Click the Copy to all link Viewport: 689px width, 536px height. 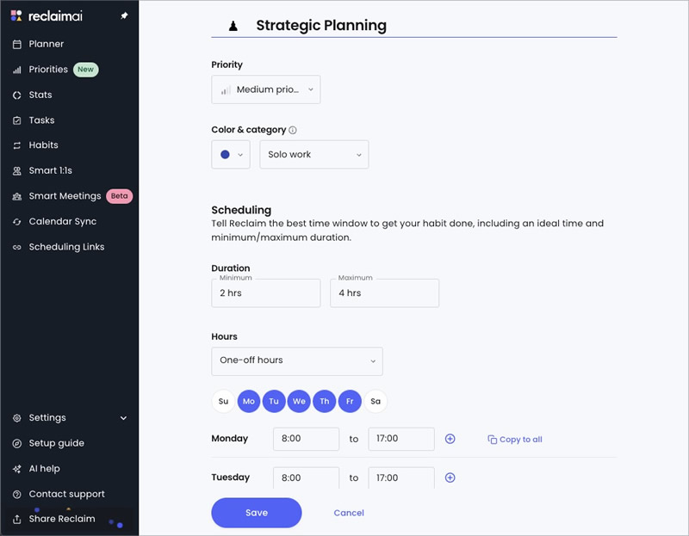pyautogui.click(x=515, y=440)
